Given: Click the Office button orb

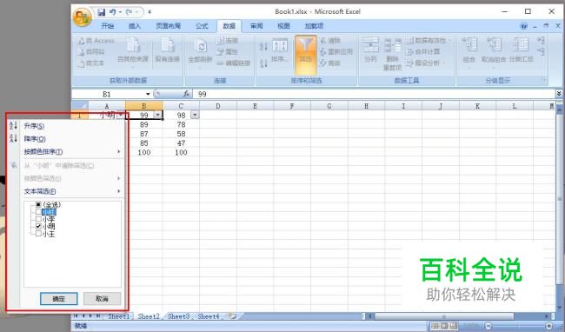Looking at the screenshot, I should (83, 17).
